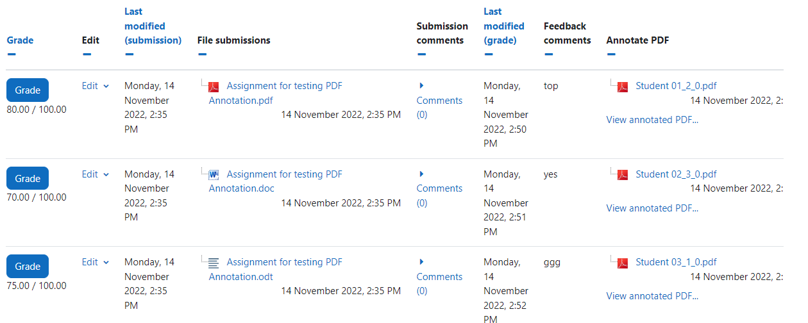Viewport: 808px width, 323px height.
Task: Click the ODT text file icon beside Annotation.odt
Action: tap(214, 263)
